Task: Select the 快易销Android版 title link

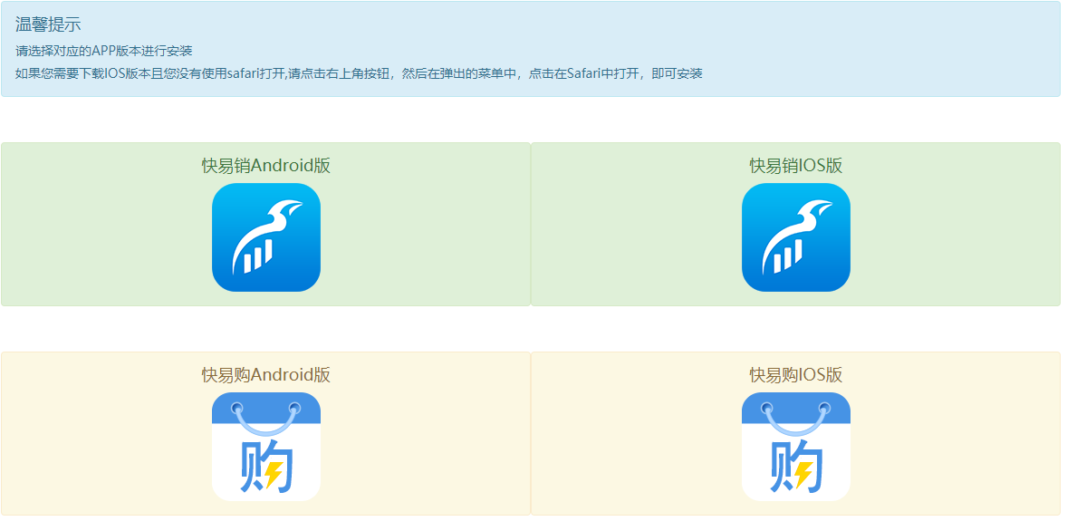Action: point(265,166)
